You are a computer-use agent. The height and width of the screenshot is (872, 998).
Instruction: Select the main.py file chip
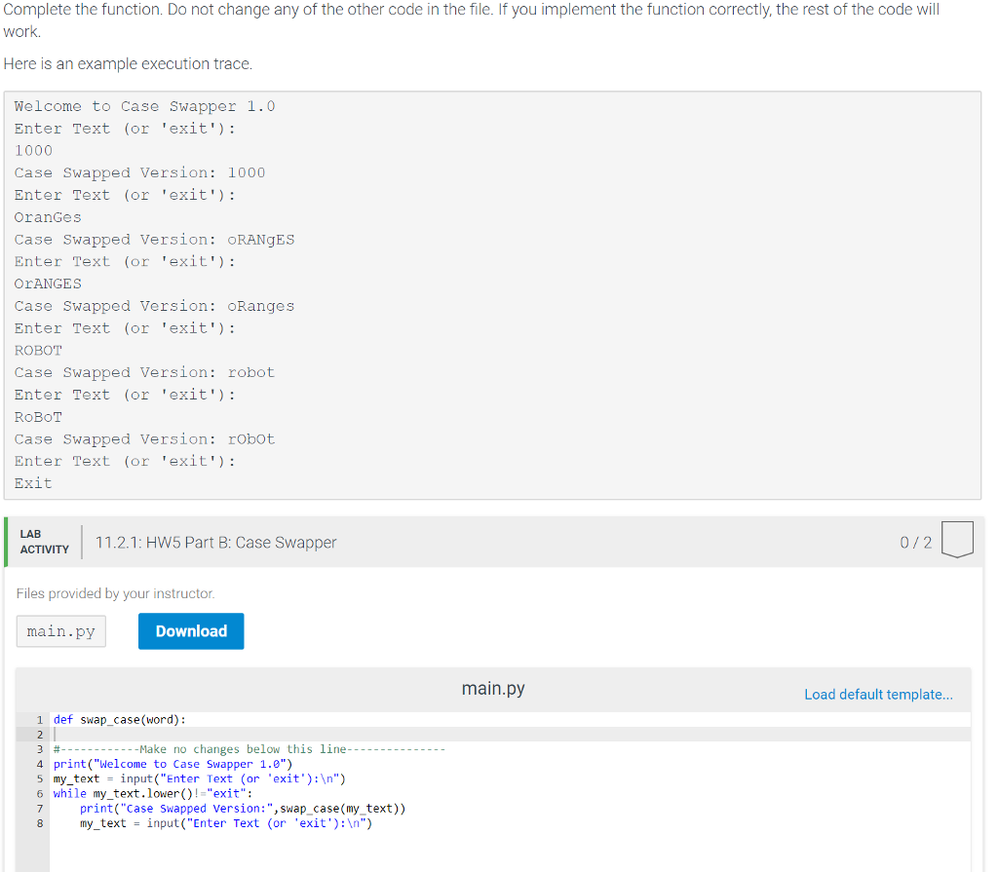tap(60, 630)
